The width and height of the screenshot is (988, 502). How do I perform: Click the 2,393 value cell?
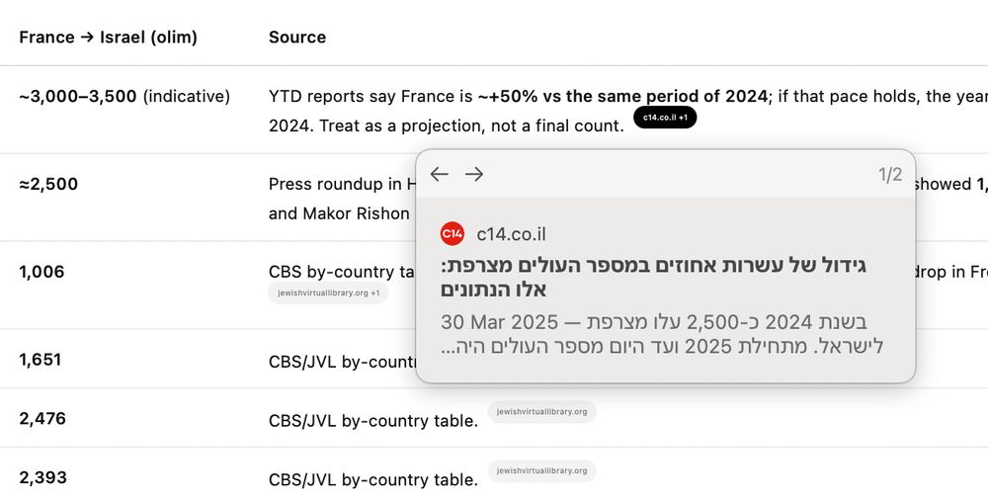click(x=42, y=477)
